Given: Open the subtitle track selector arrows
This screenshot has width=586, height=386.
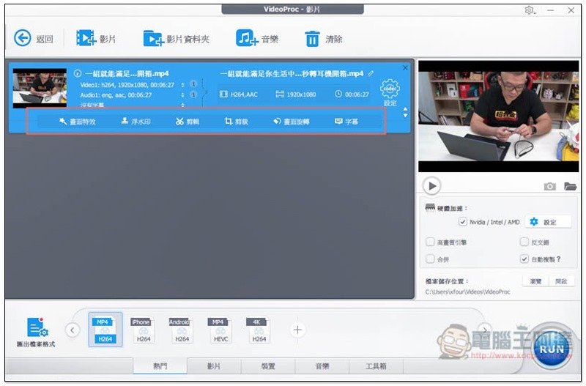Looking at the screenshot, I should 182,105.
